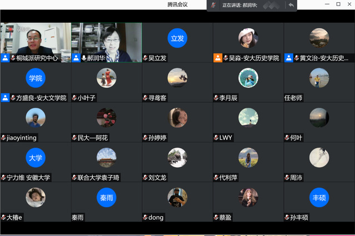Maximize the Tencent Meeting window

point(338,4)
